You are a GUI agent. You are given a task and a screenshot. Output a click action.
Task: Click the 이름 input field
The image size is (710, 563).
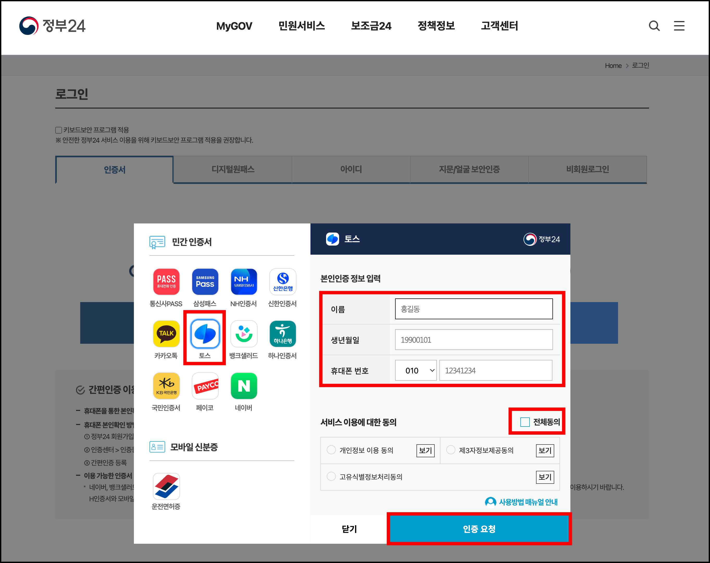tap(474, 309)
